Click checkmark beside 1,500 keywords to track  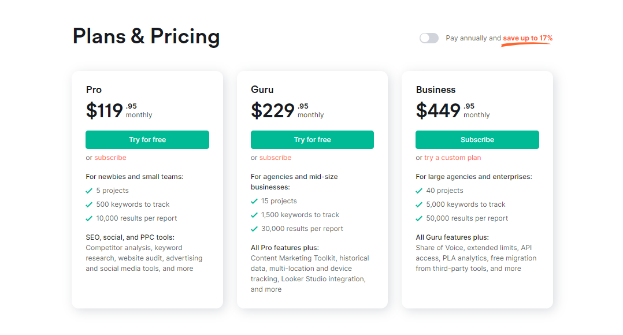click(x=254, y=215)
